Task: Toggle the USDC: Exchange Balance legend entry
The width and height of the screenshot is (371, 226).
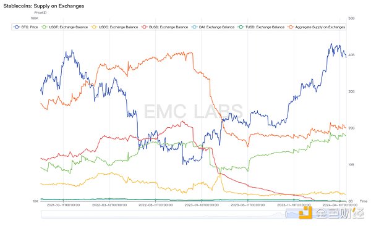Action: 115,27
